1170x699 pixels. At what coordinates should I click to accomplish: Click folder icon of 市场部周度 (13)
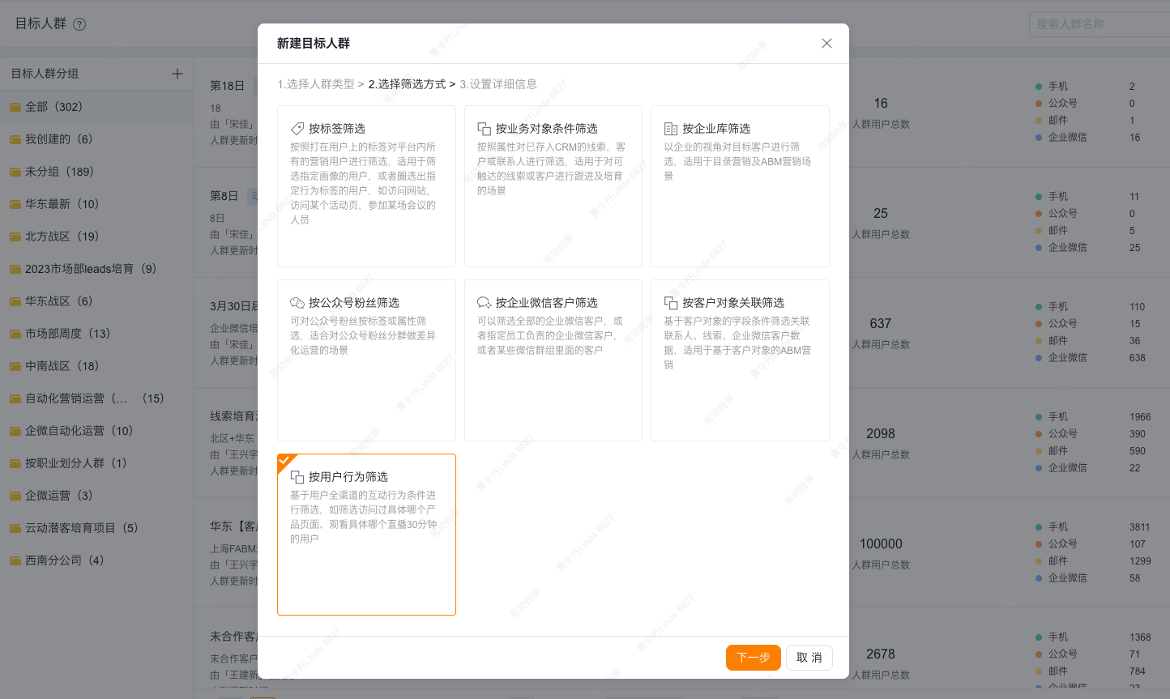[15, 334]
